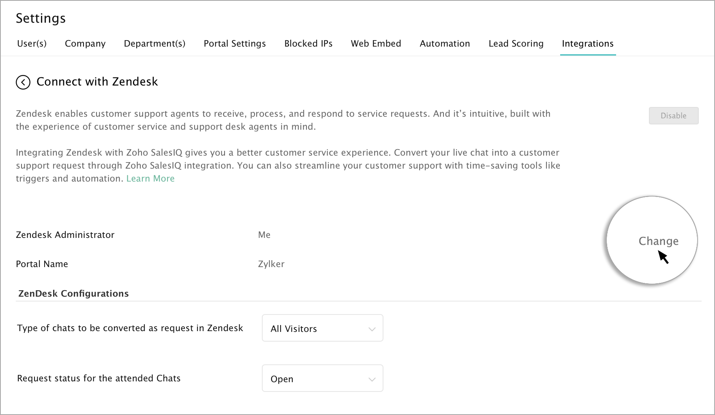Click the chevron in All Visitors dropdown

click(x=372, y=329)
